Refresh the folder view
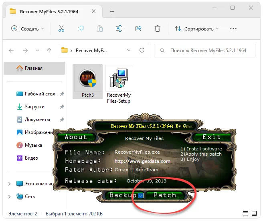Viewport: 263px width, 221px height. point(142,50)
